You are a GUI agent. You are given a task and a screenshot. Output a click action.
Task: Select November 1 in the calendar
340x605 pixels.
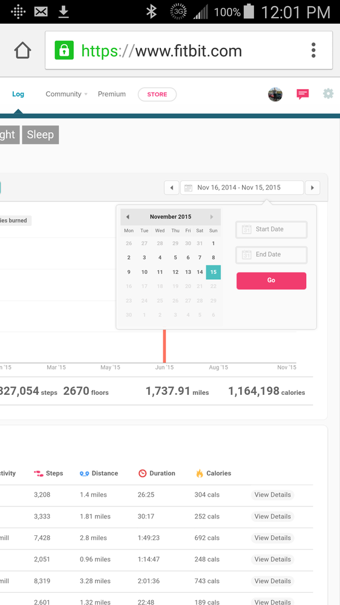213,243
